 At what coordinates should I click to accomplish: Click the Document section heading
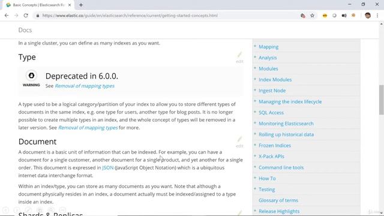pos(37,142)
